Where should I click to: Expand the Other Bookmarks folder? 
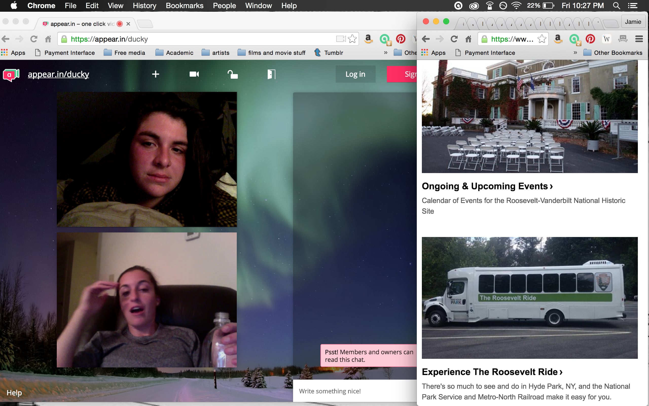point(613,53)
